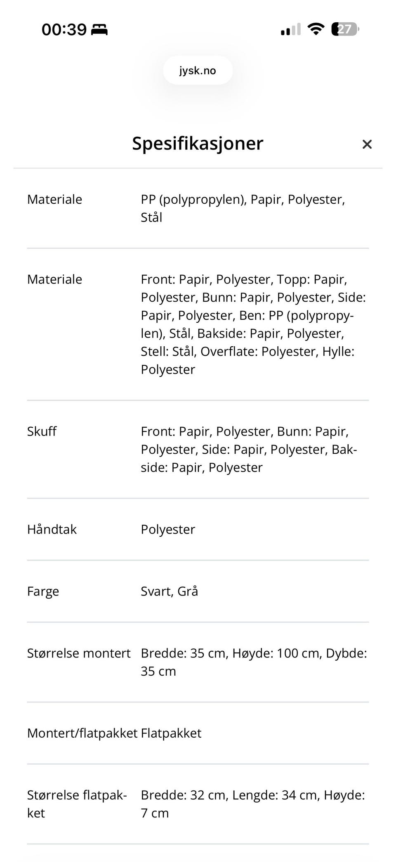Tap the Skuff row label

[42, 431]
